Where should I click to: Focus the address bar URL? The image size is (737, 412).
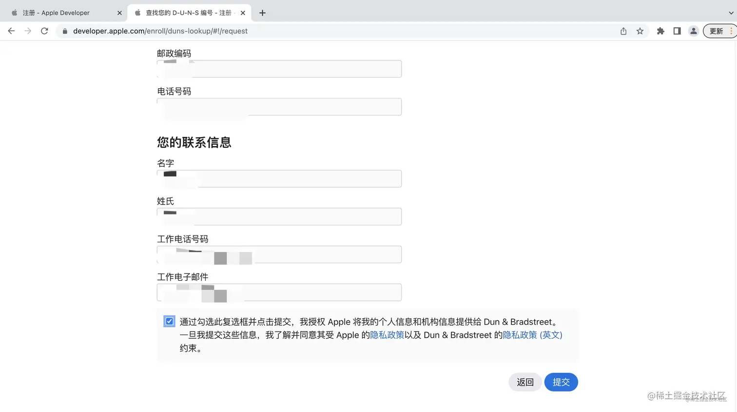tap(160, 31)
